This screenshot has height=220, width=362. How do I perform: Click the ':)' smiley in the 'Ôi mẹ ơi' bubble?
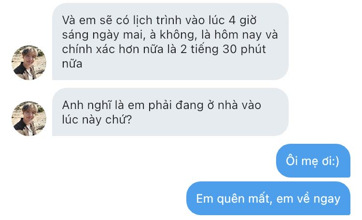pos(335,161)
